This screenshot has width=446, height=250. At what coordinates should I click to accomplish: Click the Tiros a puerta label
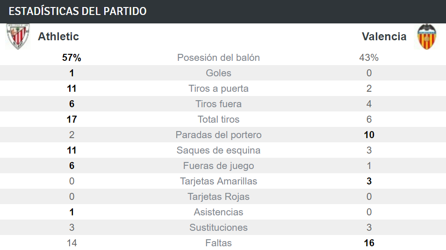coord(218,88)
